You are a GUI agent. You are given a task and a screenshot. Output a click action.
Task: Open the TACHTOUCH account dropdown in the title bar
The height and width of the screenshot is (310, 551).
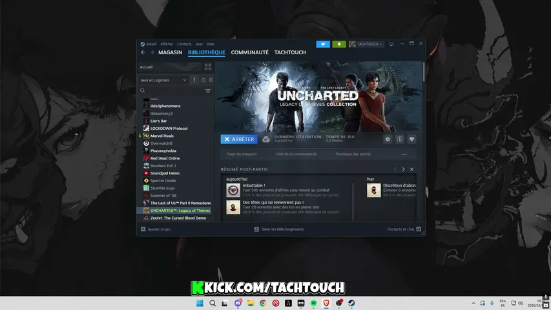click(x=366, y=44)
